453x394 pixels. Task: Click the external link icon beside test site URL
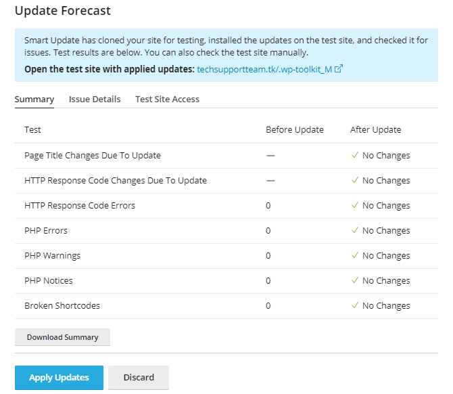[339, 68]
